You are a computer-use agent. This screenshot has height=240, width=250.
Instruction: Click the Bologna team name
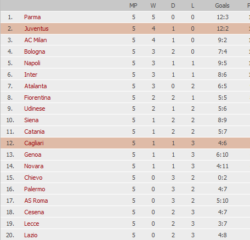pyautogui.click(x=35, y=52)
